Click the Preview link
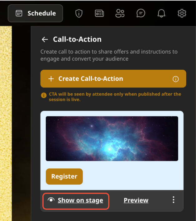Viewport: 196px width, 221px height. coord(136,200)
